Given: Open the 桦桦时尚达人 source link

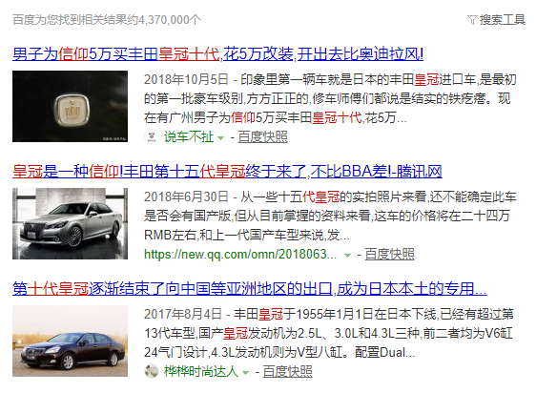Looking at the screenshot, I should pos(201,371).
